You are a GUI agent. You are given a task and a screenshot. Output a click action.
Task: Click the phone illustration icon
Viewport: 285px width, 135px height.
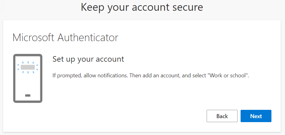tap(28, 79)
